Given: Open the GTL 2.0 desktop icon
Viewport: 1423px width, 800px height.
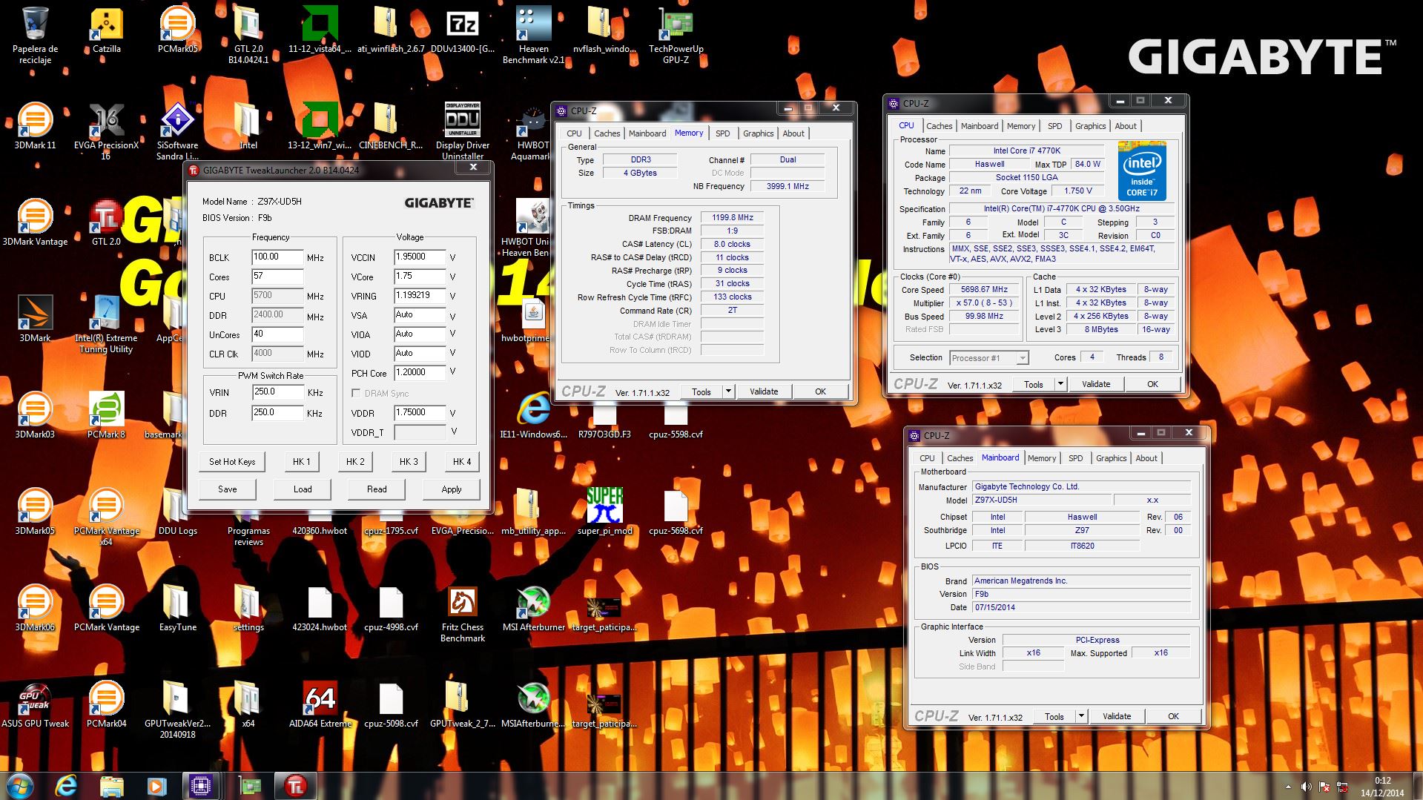Looking at the screenshot, I should 106,222.
